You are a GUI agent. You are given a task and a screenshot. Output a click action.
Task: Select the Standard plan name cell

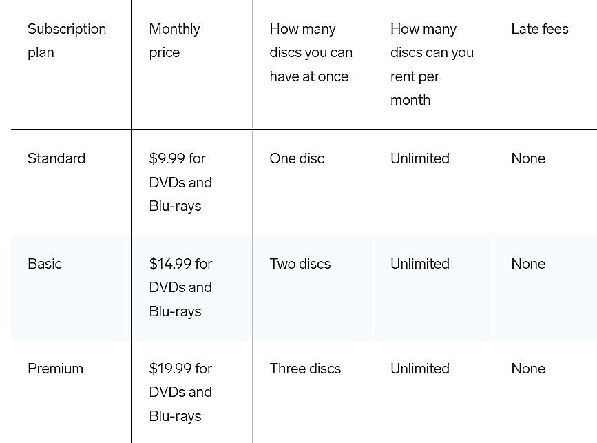click(56, 158)
